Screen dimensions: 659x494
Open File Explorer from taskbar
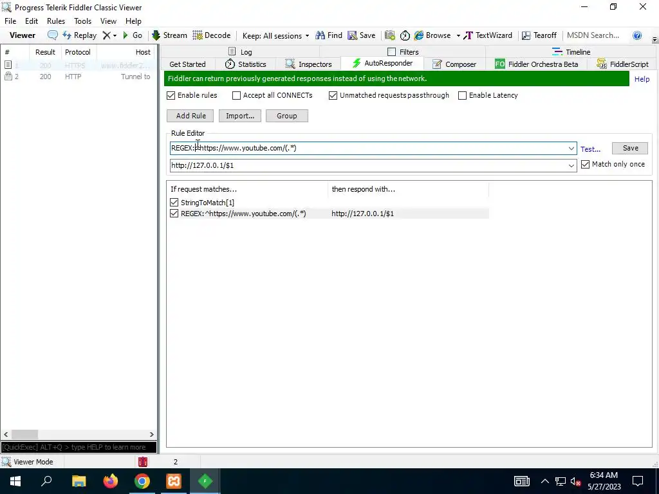click(x=79, y=481)
